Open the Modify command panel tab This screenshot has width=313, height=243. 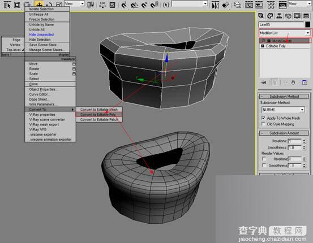pos(270,16)
